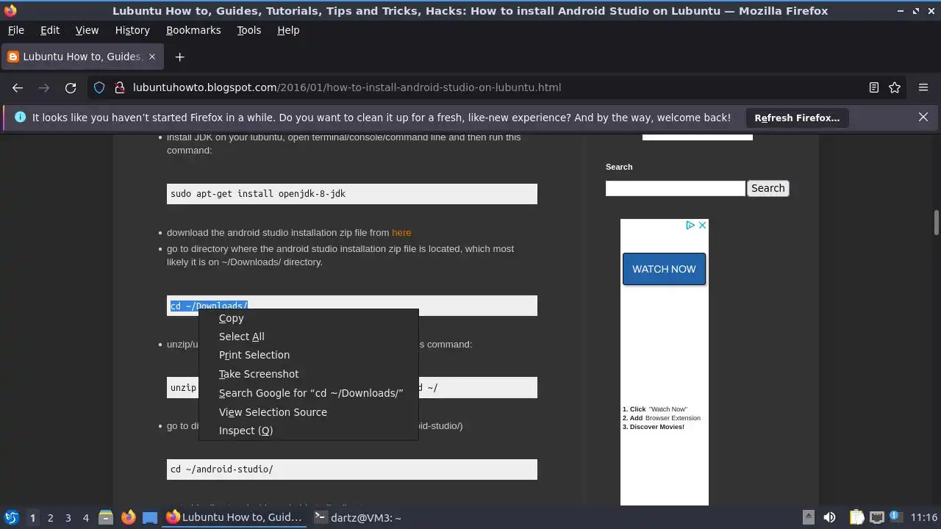Screen dimensions: 941x529
Task: Click the WATCH NOW ad button
Action: pyautogui.click(x=664, y=269)
